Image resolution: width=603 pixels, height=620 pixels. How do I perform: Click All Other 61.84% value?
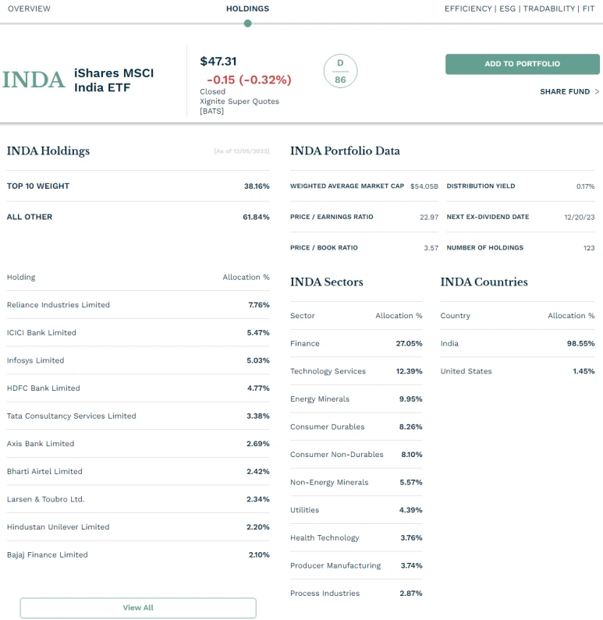(256, 217)
